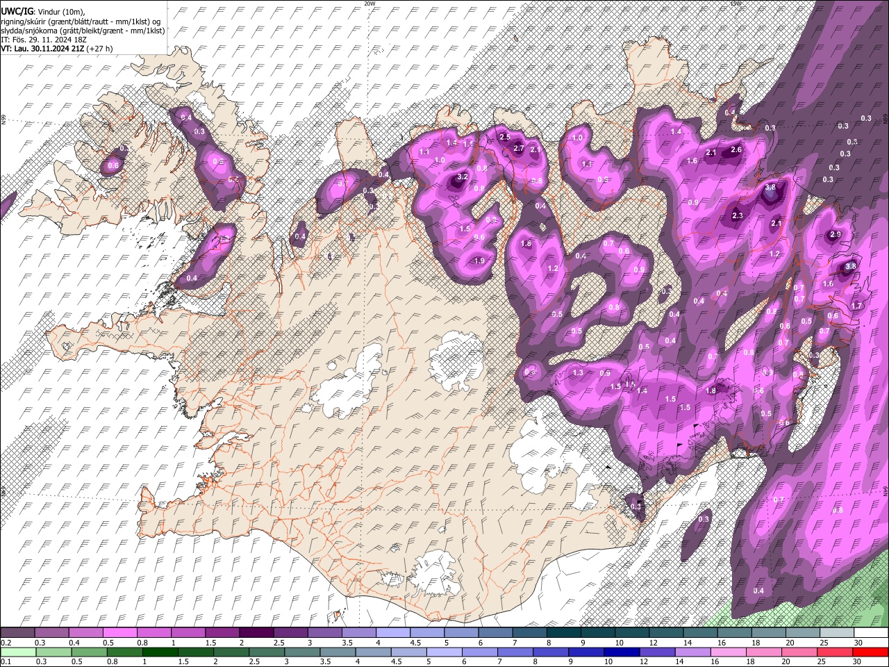
Task: Click the white final swatch in snow legend
Action: [870, 633]
